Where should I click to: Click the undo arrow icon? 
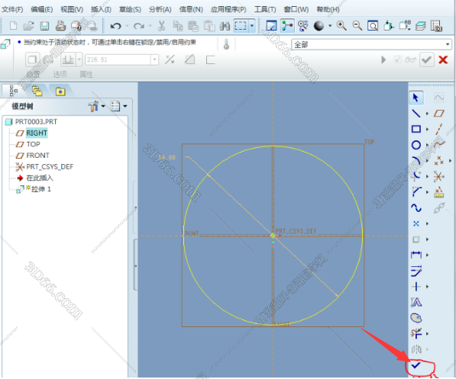(115, 26)
